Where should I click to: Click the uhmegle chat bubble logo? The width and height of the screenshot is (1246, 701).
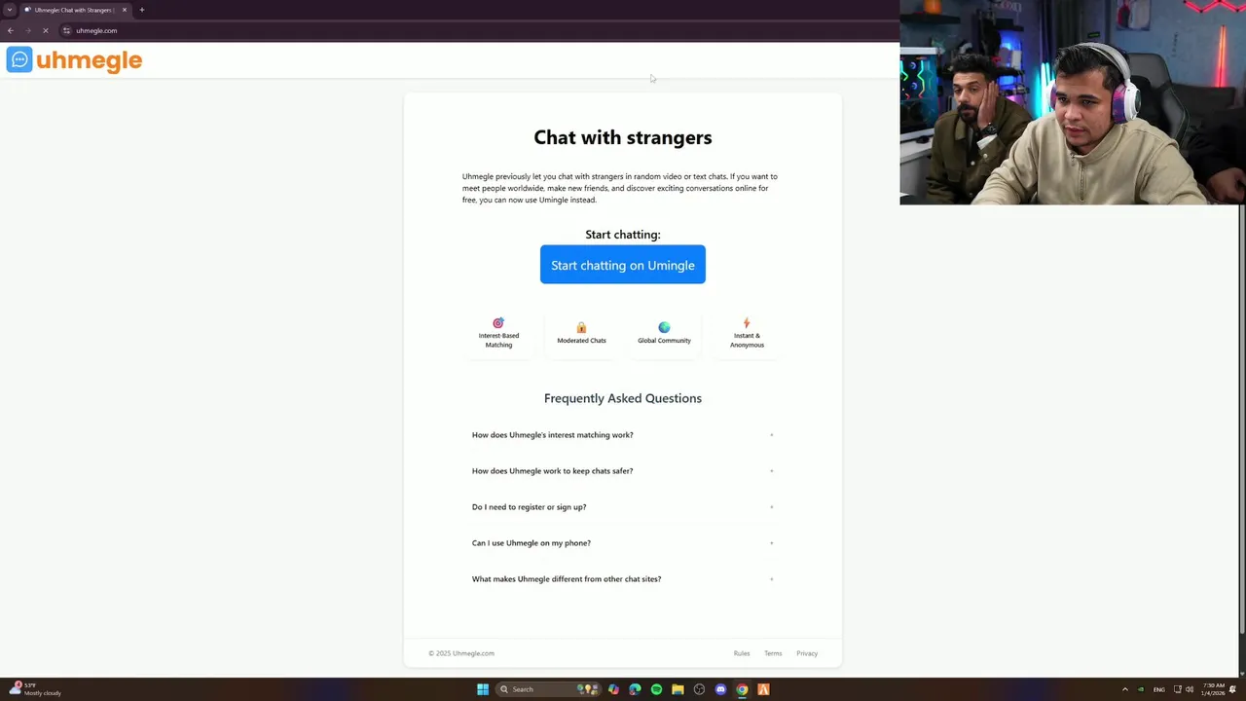(19, 60)
